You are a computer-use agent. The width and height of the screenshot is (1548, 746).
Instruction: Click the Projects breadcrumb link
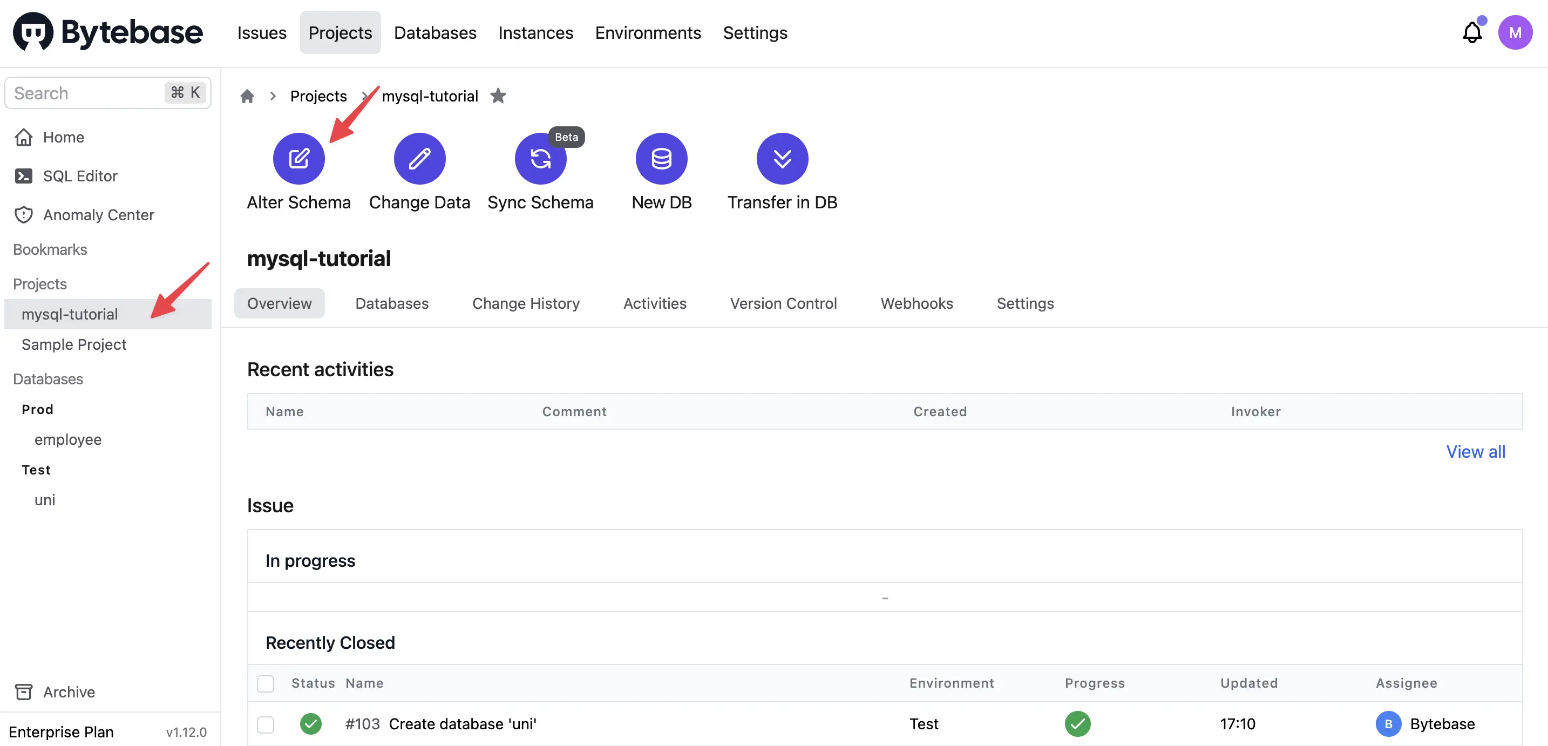(x=318, y=96)
